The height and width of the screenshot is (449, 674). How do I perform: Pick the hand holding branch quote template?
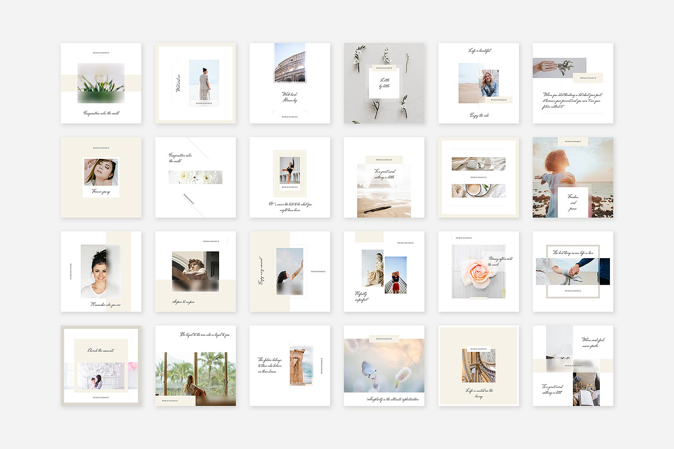pos(573,83)
